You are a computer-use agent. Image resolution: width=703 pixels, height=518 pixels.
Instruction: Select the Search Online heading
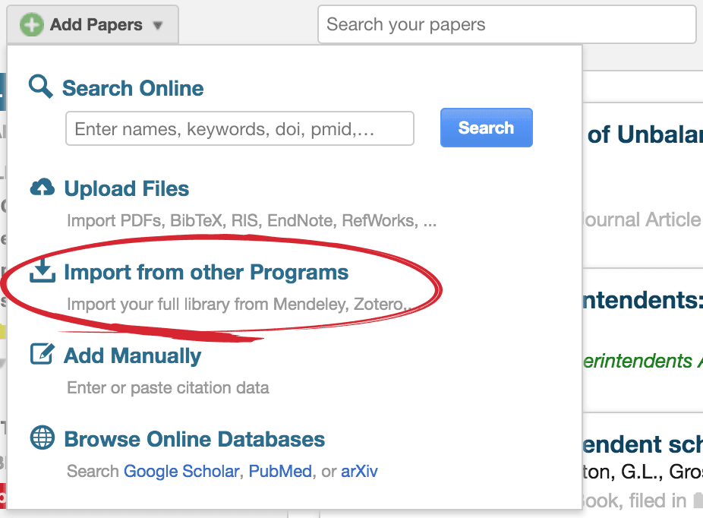tap(133, 88)
